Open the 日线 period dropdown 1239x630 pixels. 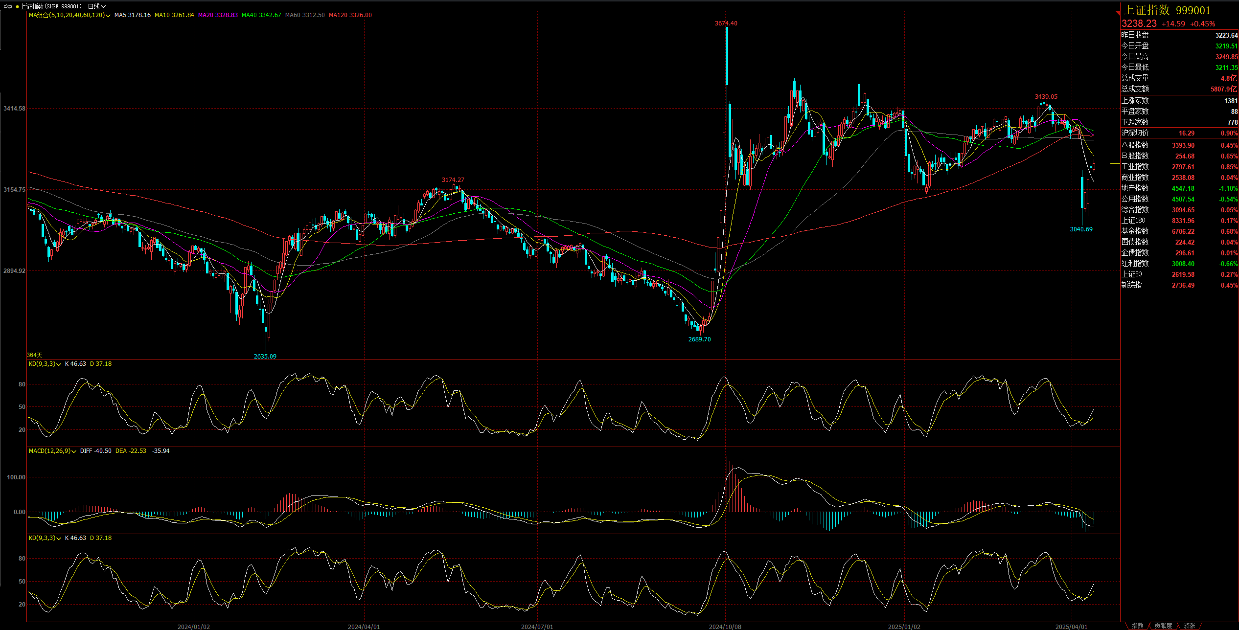coord(96,6)
